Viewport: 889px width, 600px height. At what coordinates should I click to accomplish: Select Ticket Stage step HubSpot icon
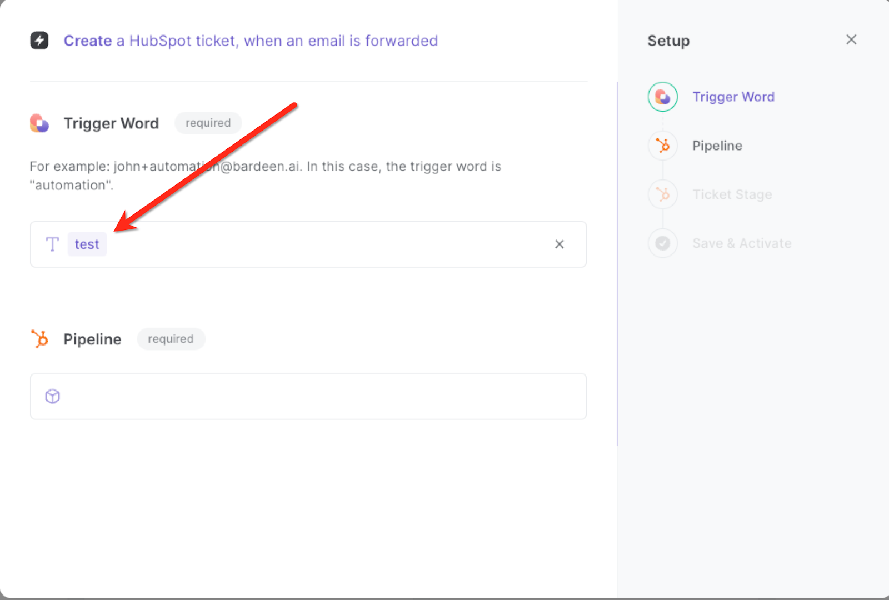pyautogui.click(x=663, y=194)
